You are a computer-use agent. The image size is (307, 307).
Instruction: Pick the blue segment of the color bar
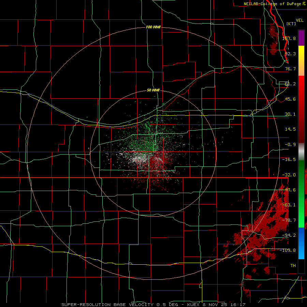[x=301, y=243]
